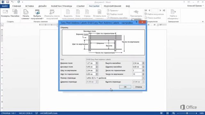Switch to read mode view icon
This screenshot has width=205, height=115.
point(161,113)
